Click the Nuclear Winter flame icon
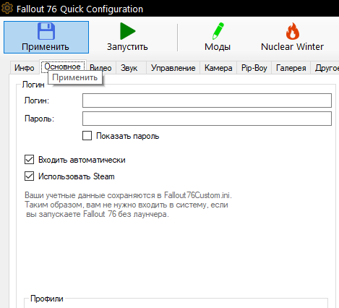Viewport: 339px width, 308px height. tap(293, 31)
